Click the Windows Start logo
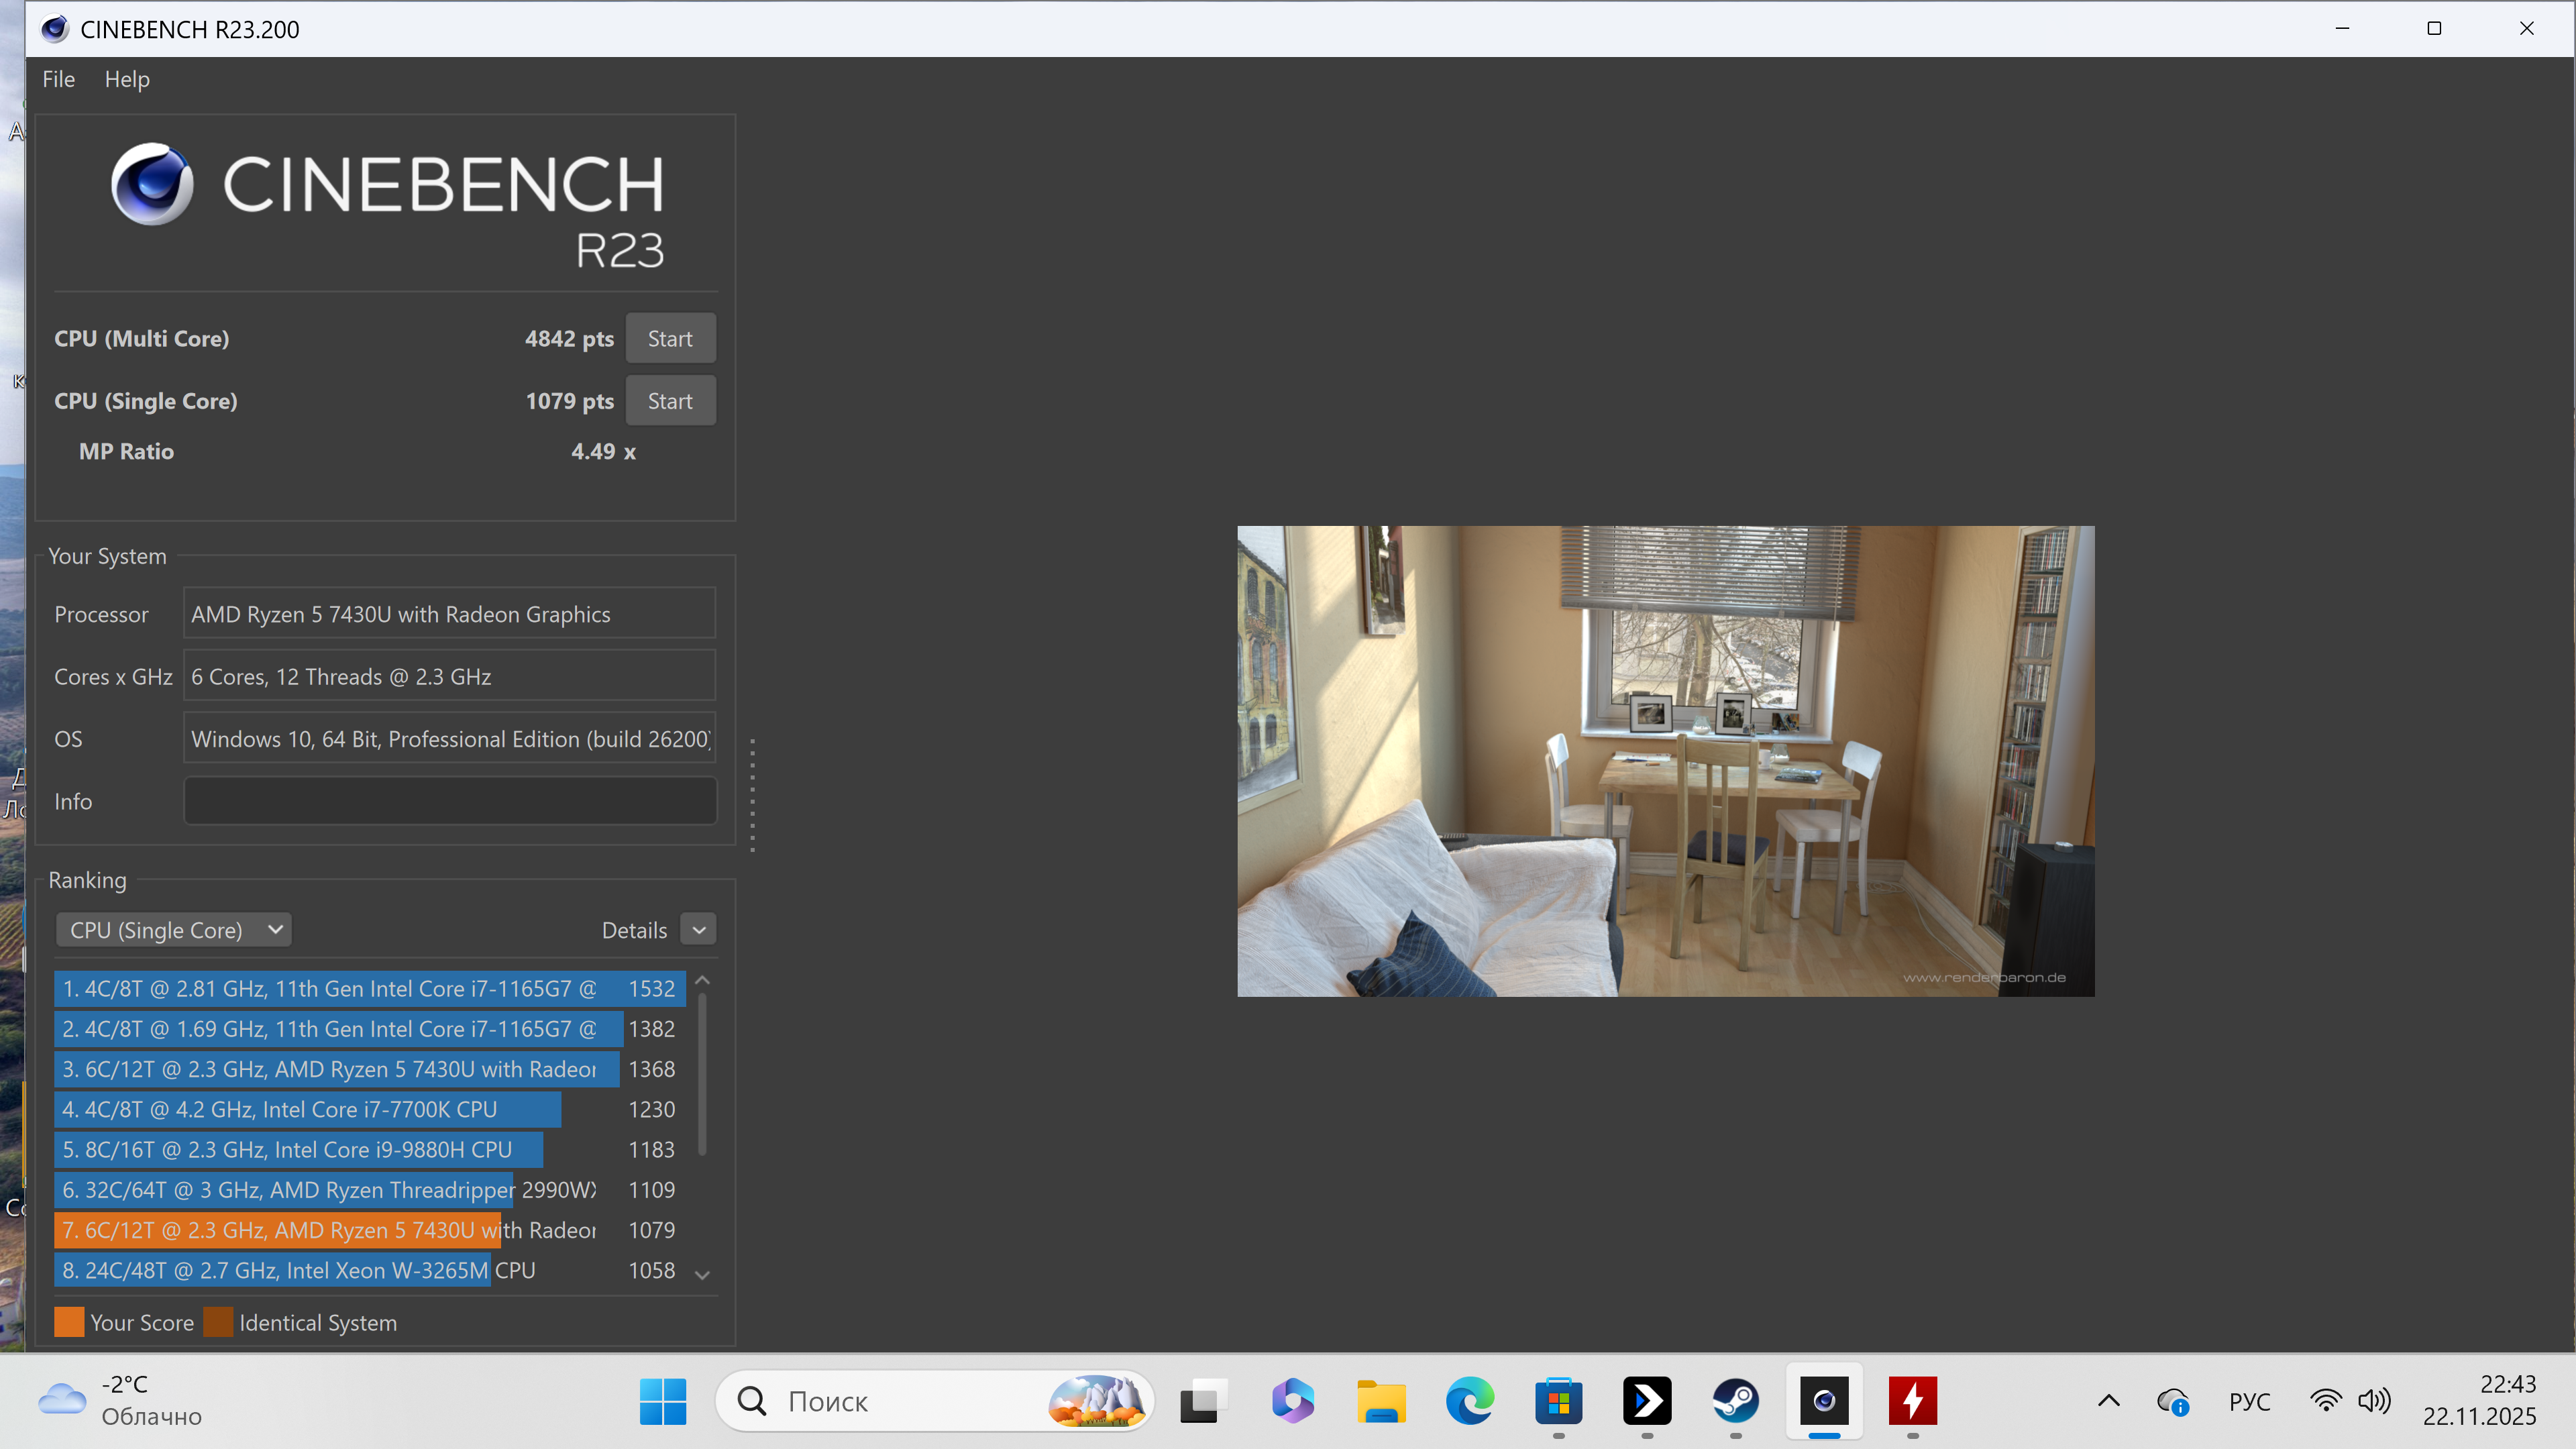 tap(663, 1401)
